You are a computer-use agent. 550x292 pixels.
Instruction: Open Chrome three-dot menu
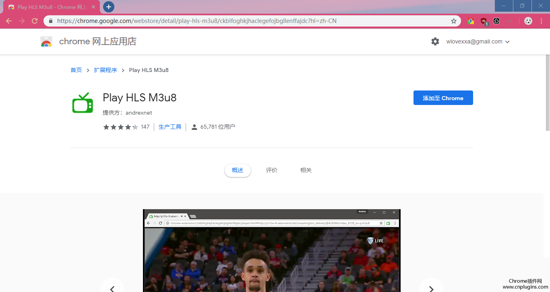tap(541, 21)
